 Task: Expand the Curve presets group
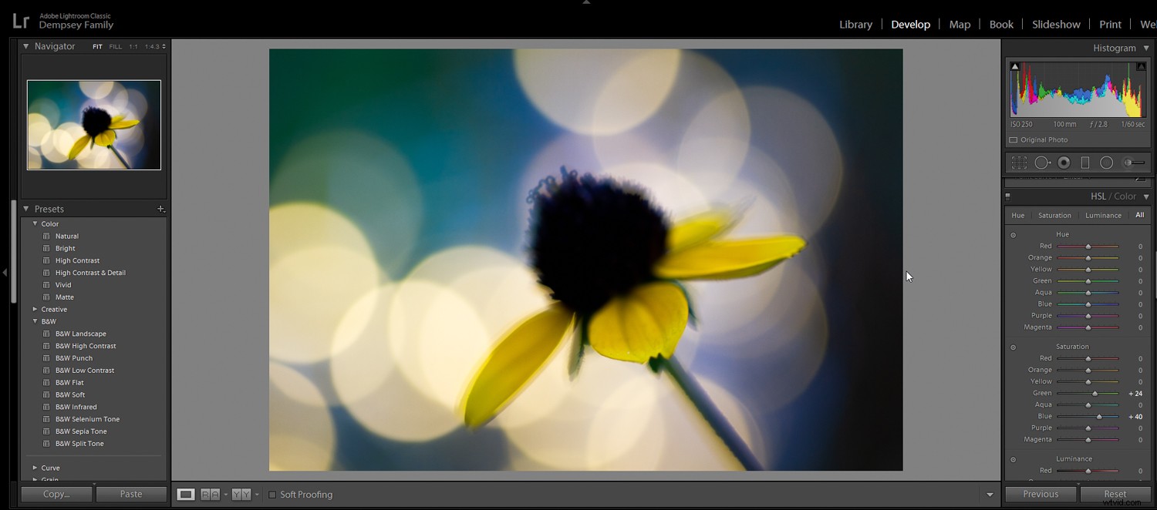[x=34, y=468]
